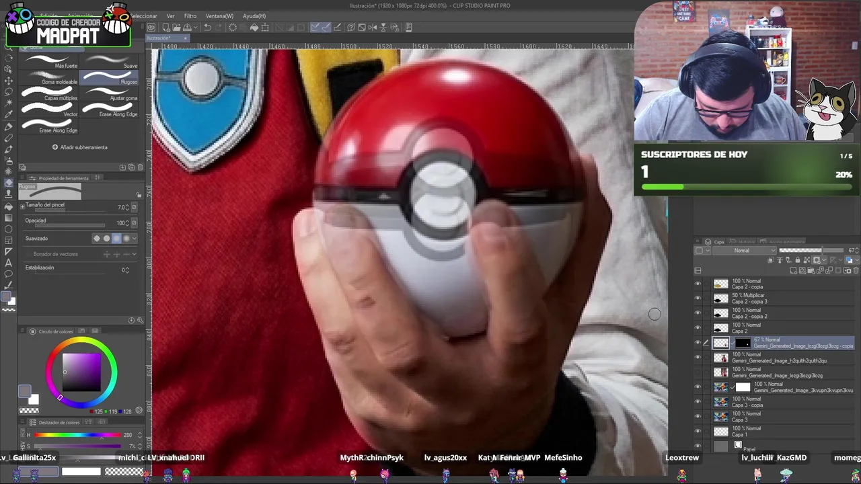Click the main drawing color swatch
Viewport: 861px width, 484px height.
tap(24, 391)
